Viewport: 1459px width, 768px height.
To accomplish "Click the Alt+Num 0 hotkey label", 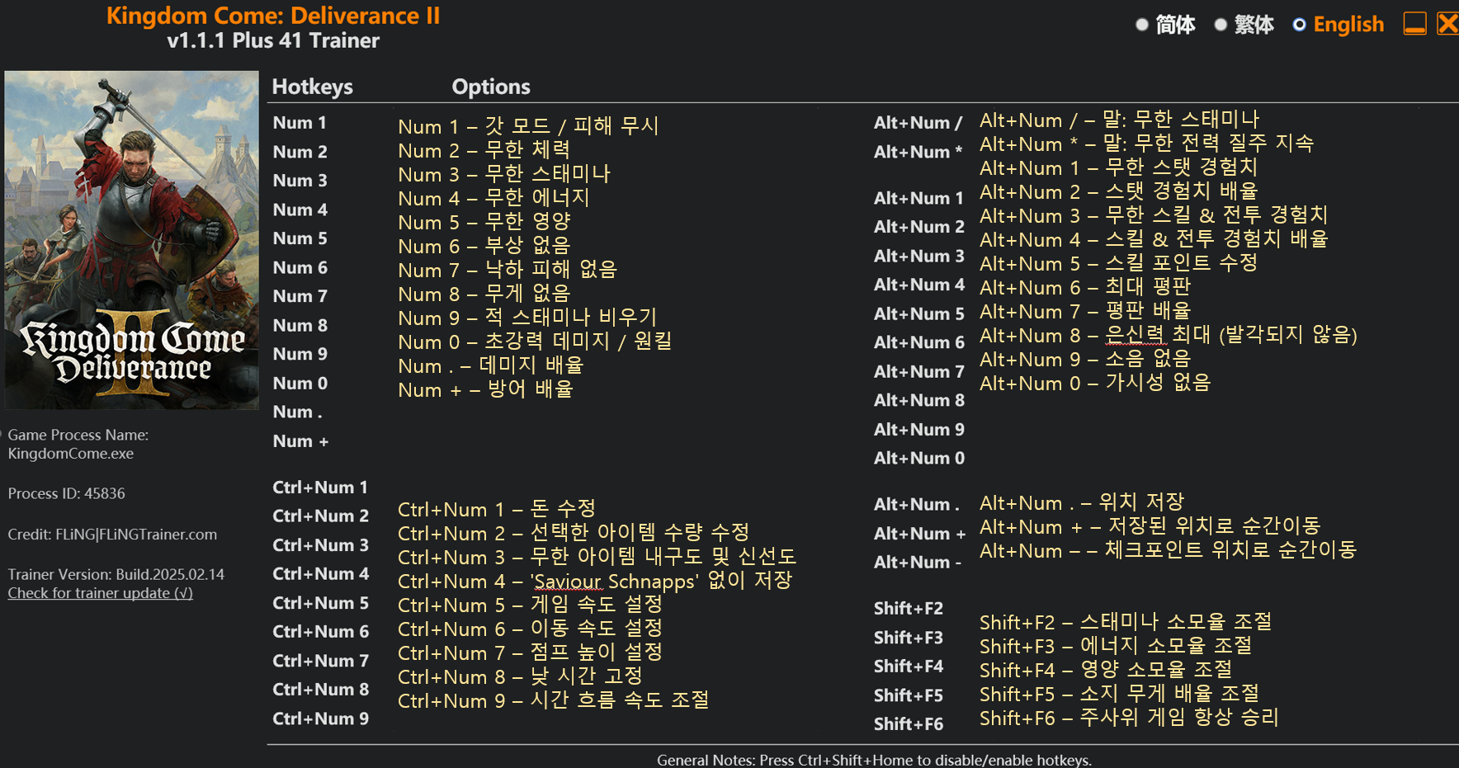I will coord(918,458).
